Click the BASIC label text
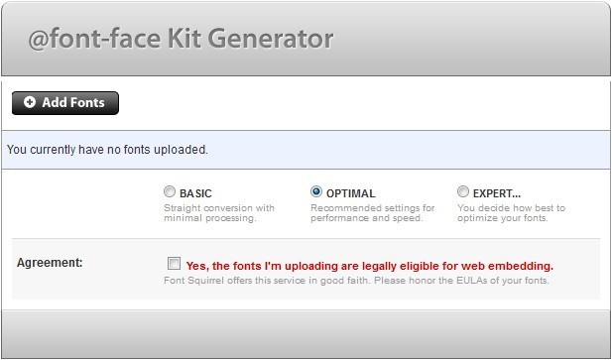 point(195,193)
